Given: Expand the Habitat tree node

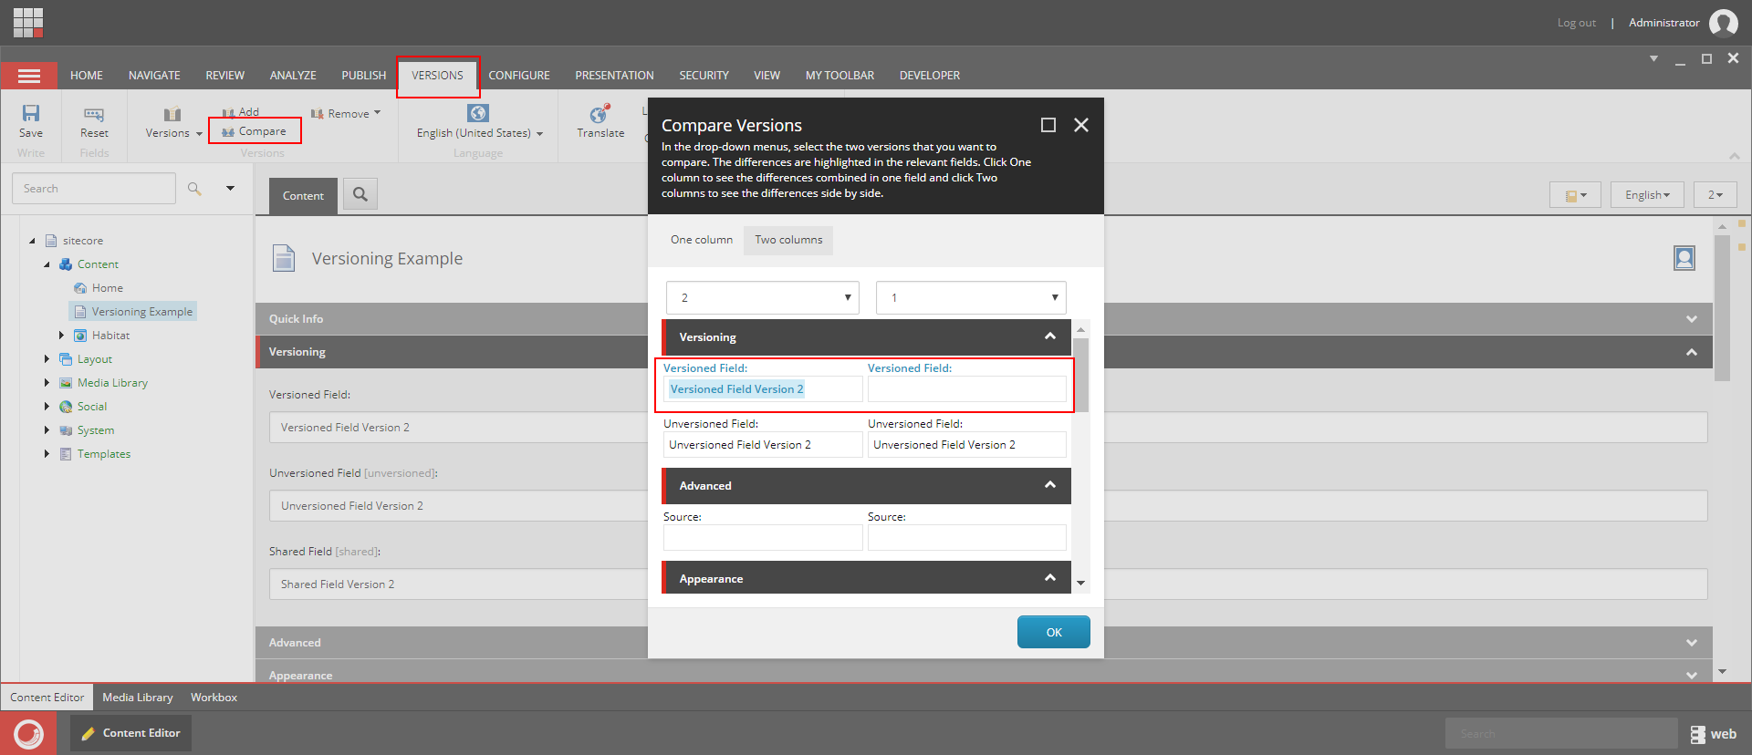Looking at the screenshot, I should point(61,336).
